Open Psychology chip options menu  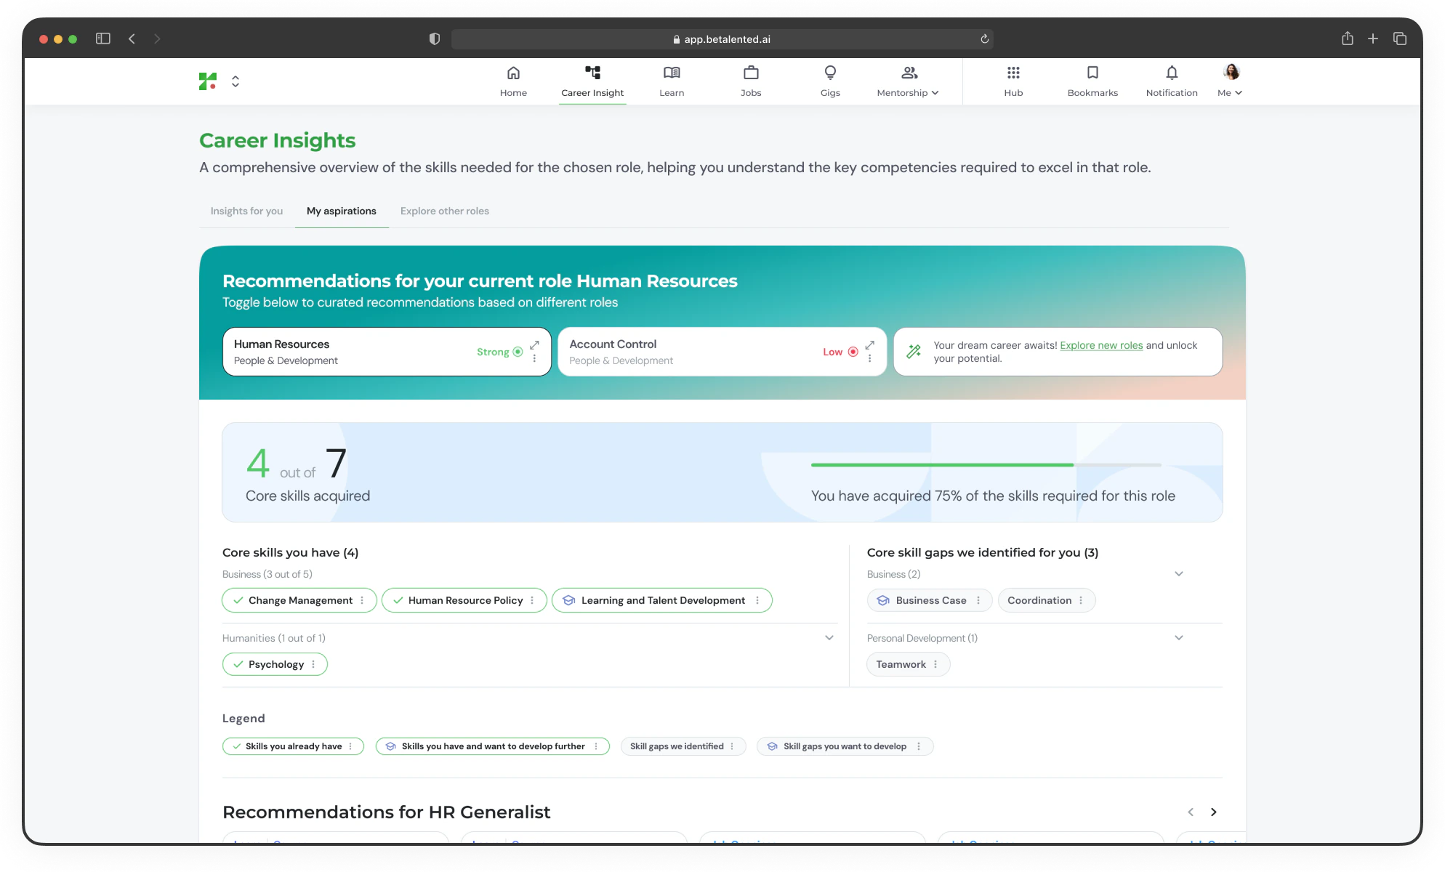pyautogui.click(x=313, y=664)
